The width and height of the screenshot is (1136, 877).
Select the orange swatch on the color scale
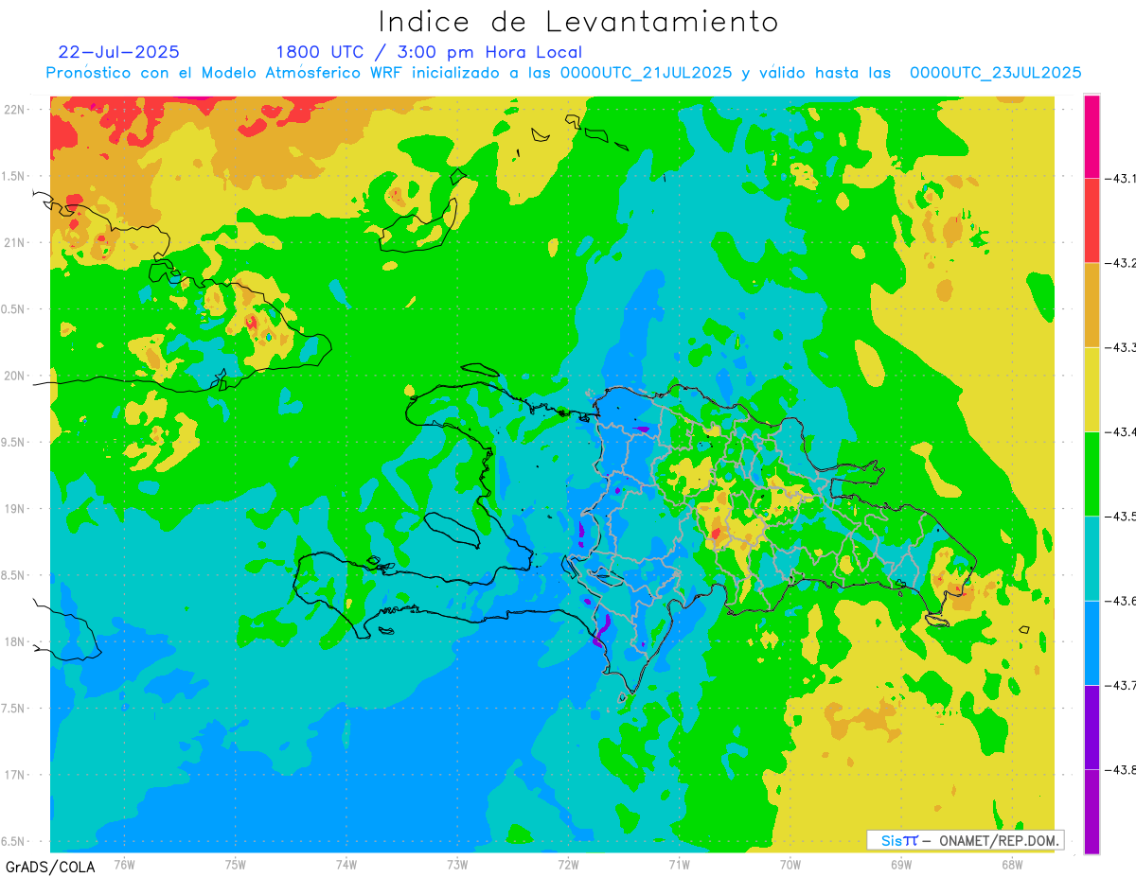(1092, 305)
